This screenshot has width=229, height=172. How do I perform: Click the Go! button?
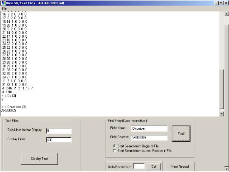154,166
